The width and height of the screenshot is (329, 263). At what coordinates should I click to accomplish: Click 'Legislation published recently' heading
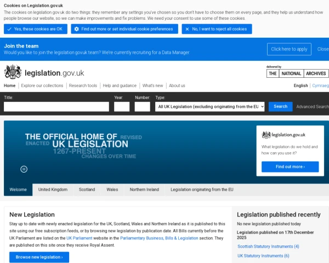279,215
